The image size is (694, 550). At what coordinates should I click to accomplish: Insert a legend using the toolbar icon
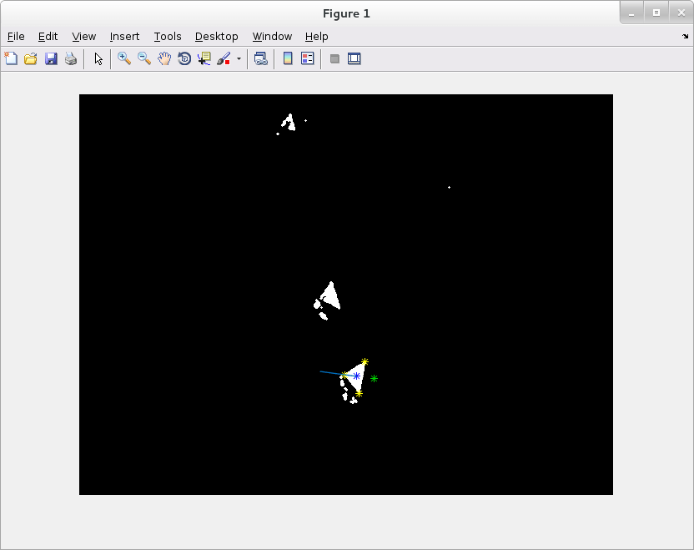pos(307,58)
